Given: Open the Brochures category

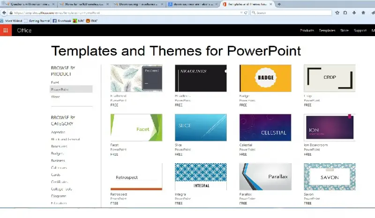Looking at the screenshot, I should point(59,146).
